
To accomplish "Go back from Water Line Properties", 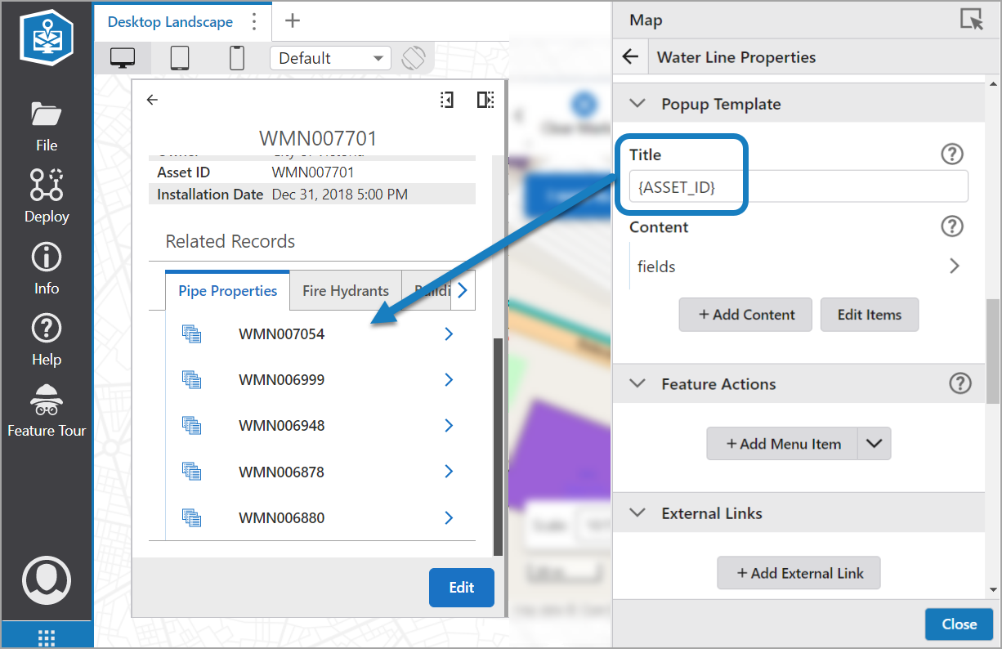I will 630,56.
